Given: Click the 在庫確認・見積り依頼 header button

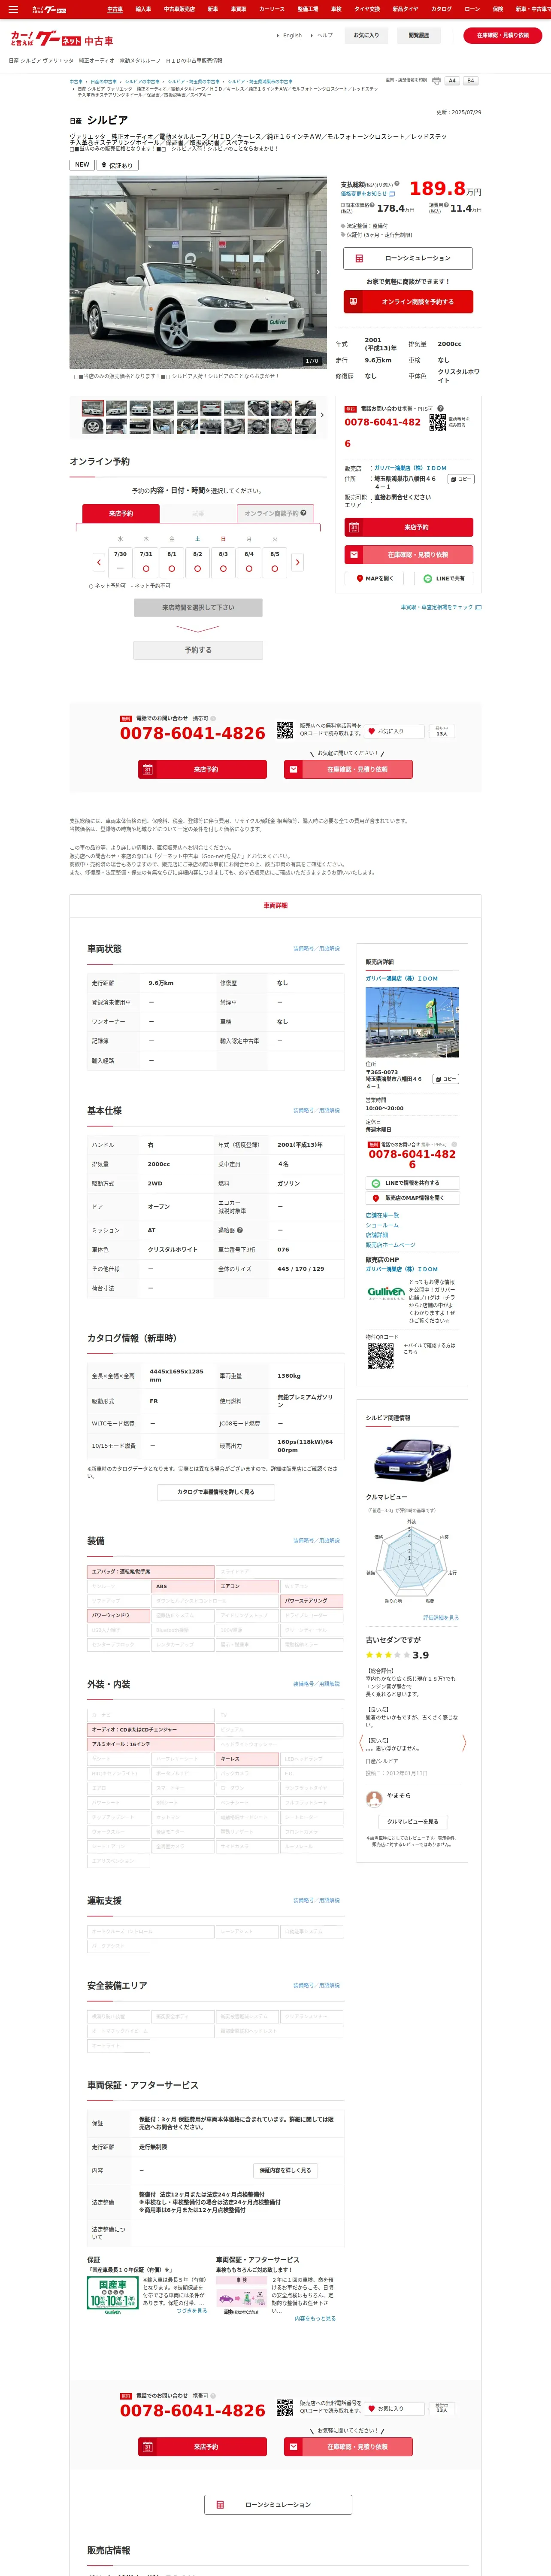Looking at the screenshot, I should (x=503, y=35).
